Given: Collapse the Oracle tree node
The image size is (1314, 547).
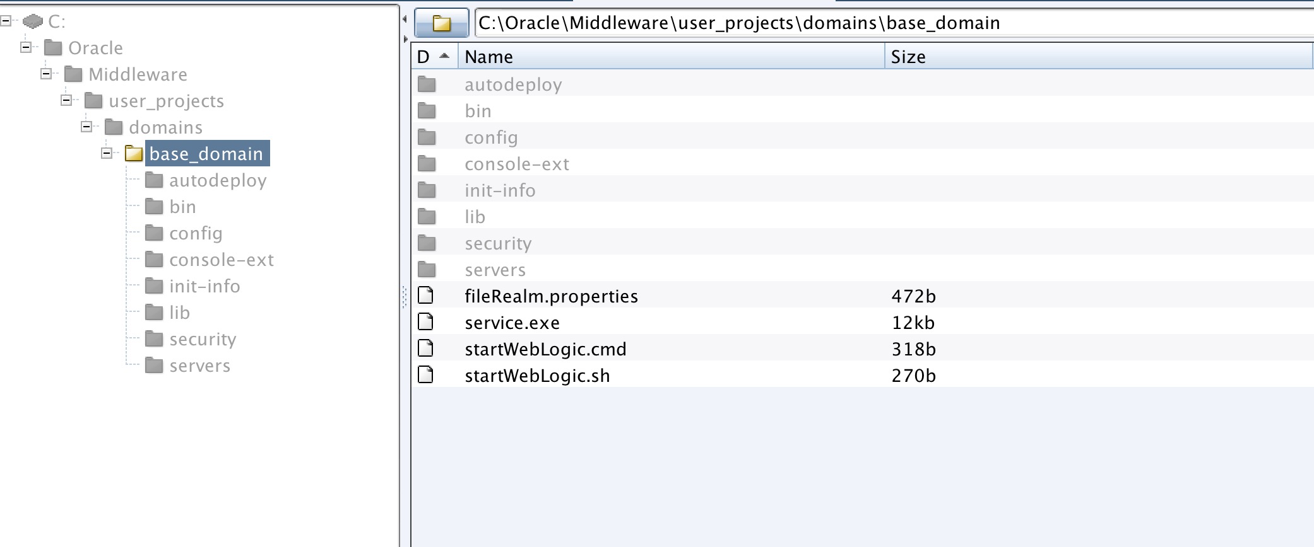Looking at the screenshot, I should 26,47.
